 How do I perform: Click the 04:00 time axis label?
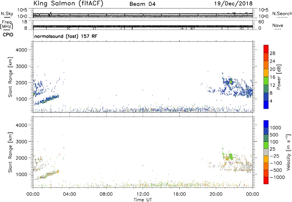(x=69, y=194)
